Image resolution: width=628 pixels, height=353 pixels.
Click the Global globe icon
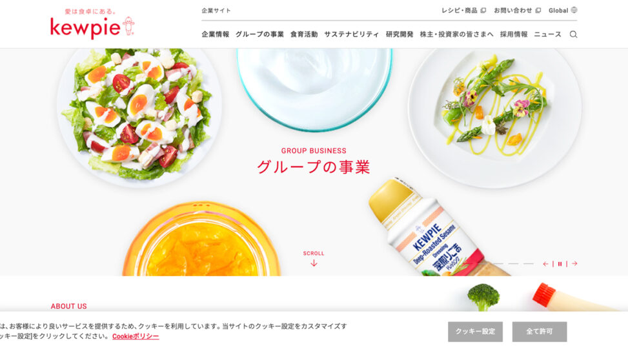pos(574,10)
